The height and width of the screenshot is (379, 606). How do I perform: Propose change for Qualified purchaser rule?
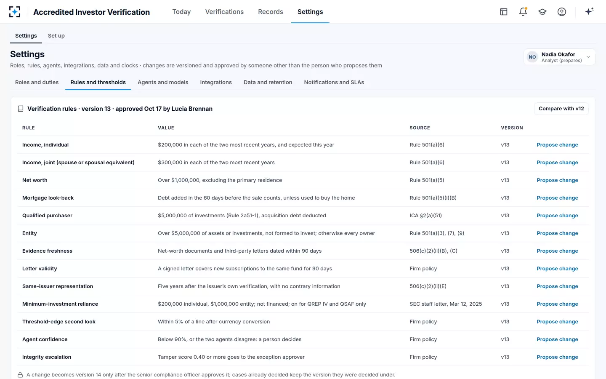(x=558, y=216)
